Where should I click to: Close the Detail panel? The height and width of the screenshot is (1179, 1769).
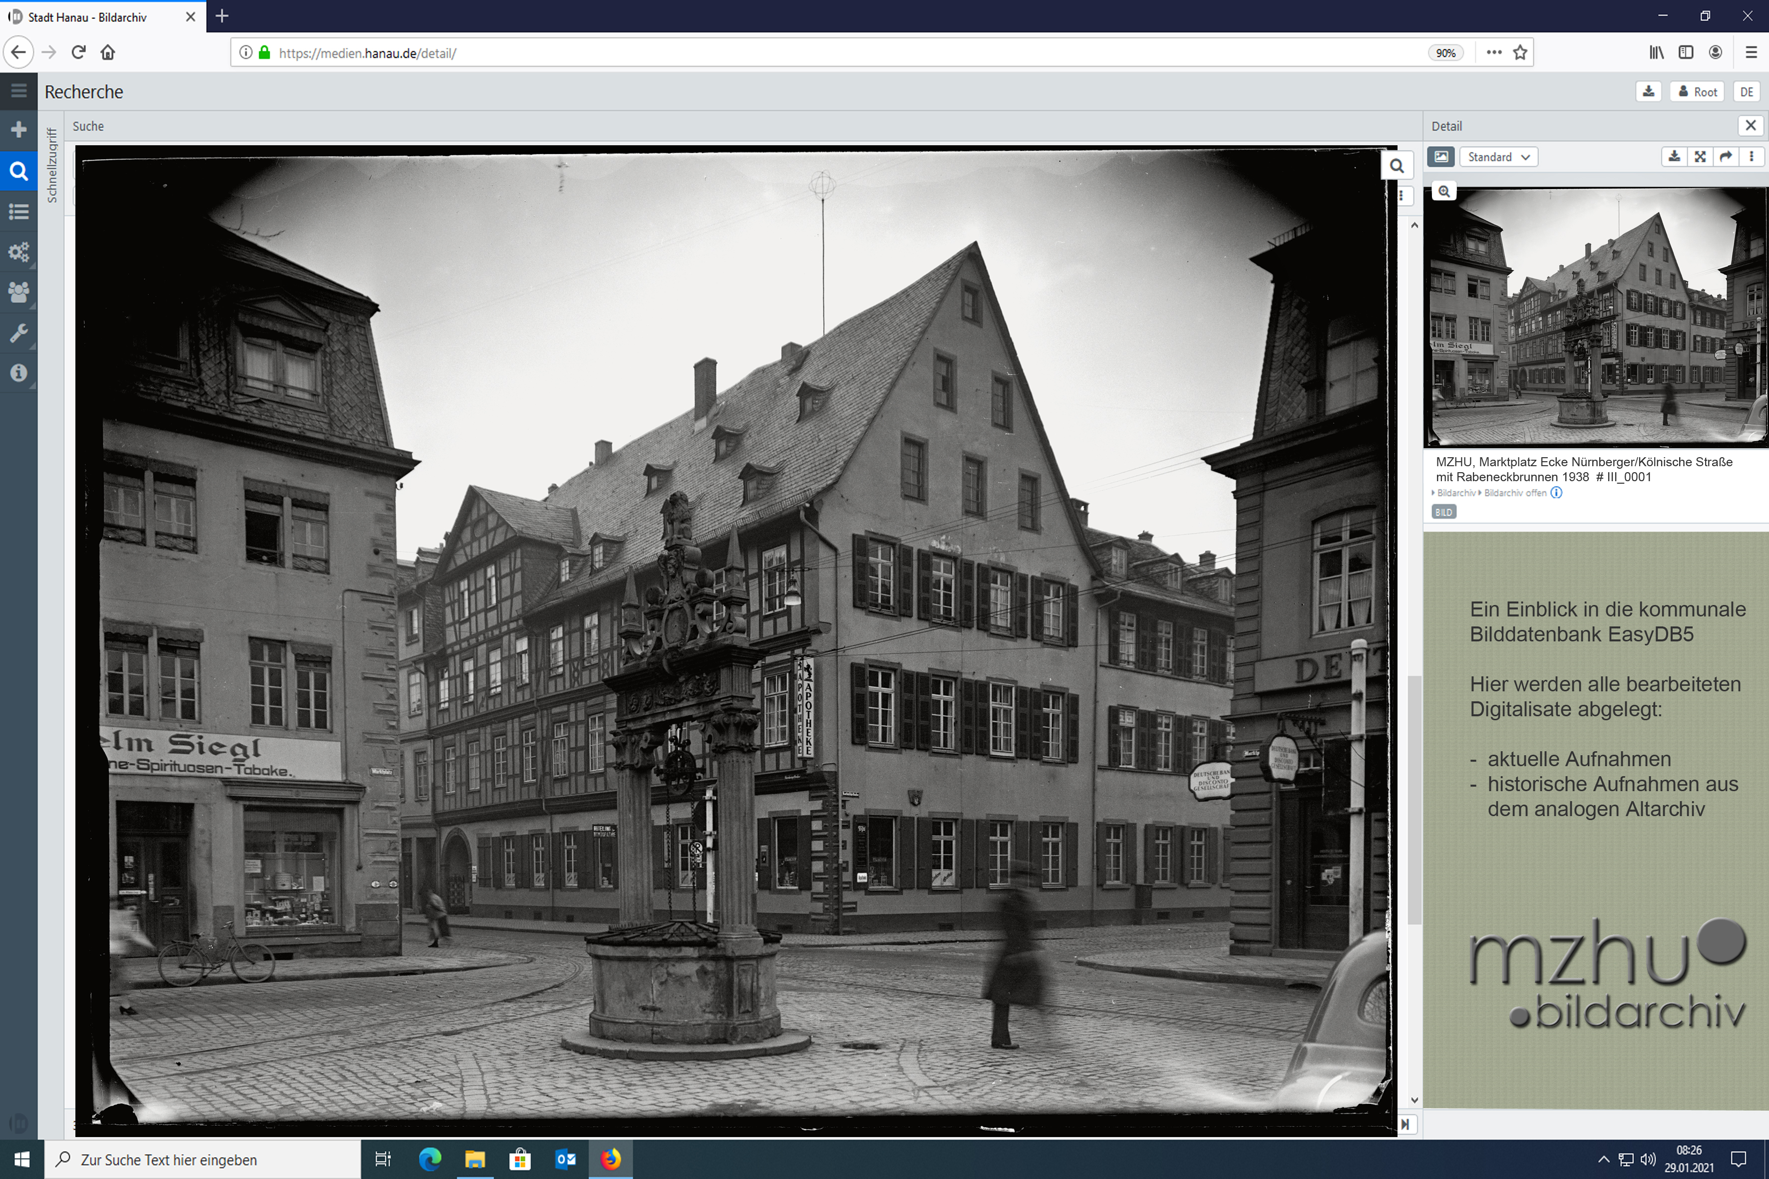[1751, 126]
